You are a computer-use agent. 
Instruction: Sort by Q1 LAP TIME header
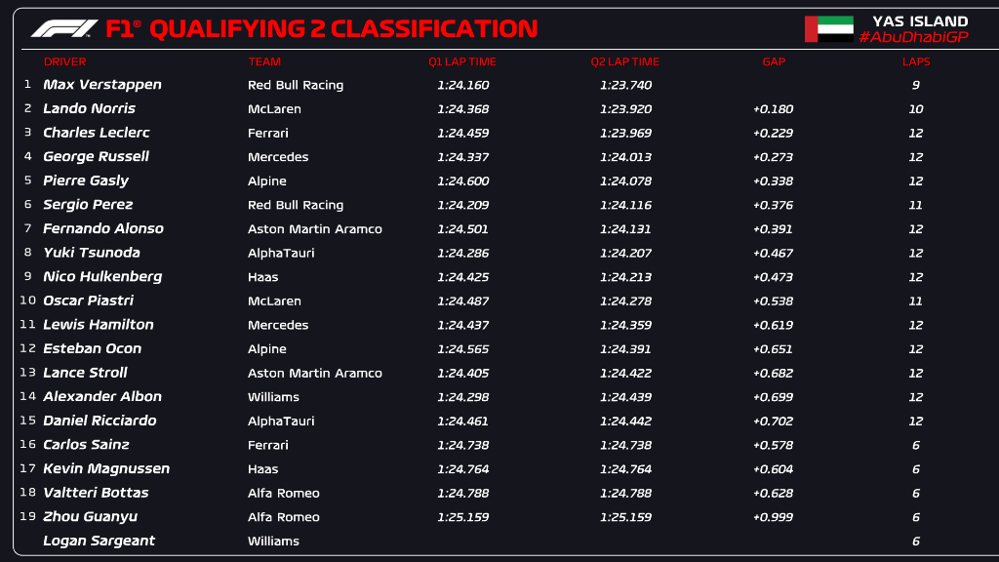[461, 61]
